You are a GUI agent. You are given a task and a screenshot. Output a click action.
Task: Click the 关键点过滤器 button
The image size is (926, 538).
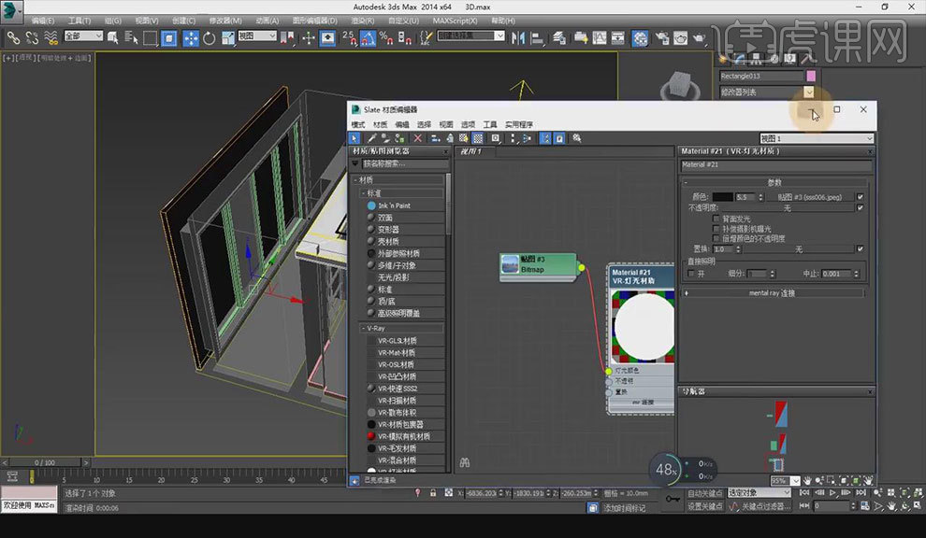point(765,506)
